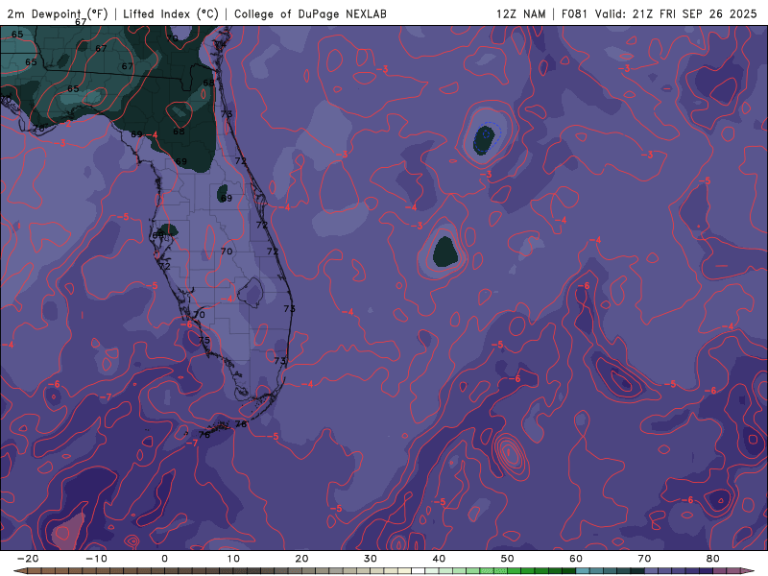This screenshot has width=768, height=576.
Task: Click the white segment of the color bar
Action: [x=419, y=571]
